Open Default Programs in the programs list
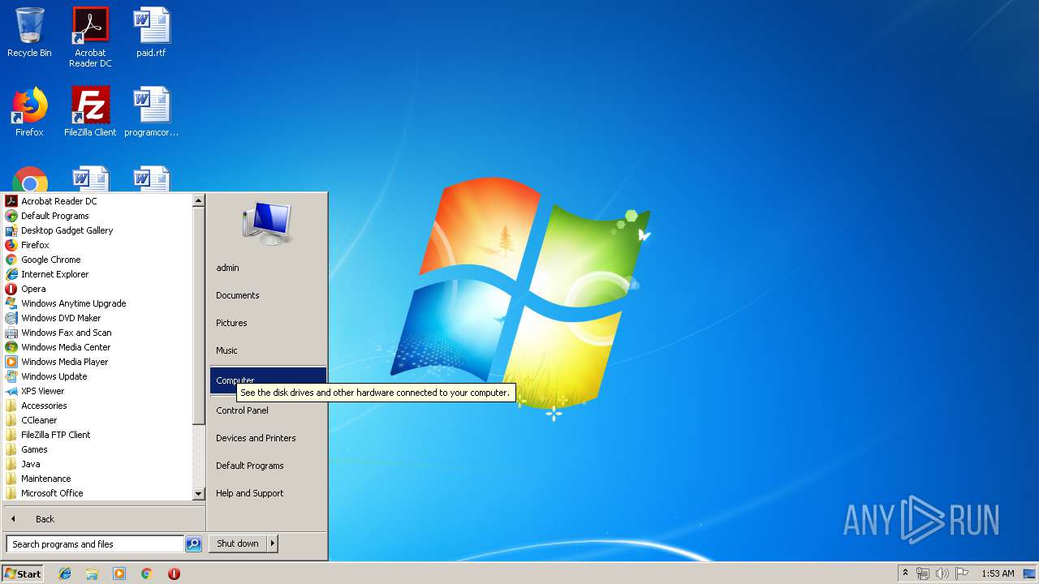The image size is (1039, 584). [x=54, y=216]
